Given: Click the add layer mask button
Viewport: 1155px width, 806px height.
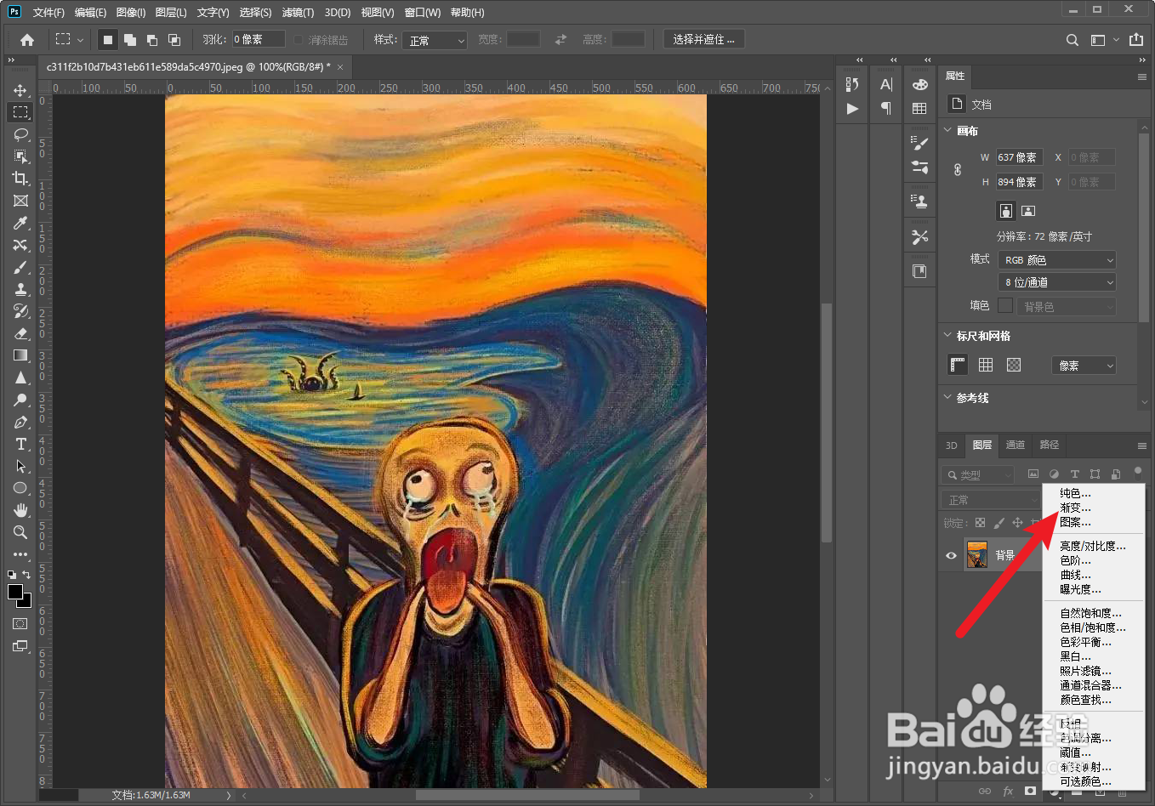Looking at the screenshot, I should point(1031,791).
